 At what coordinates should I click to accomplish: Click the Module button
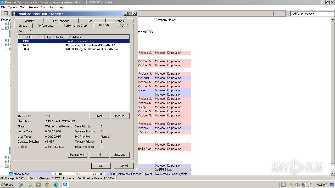pyautogui.click(x=120, y=116)
